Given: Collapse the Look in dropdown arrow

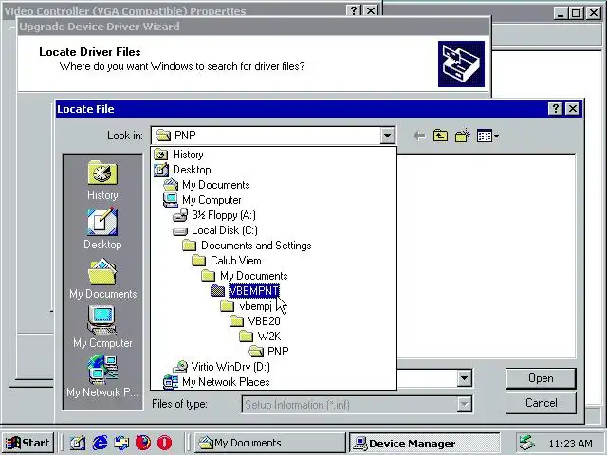Looking at the screenshot, I should click(x=387, y=136).
